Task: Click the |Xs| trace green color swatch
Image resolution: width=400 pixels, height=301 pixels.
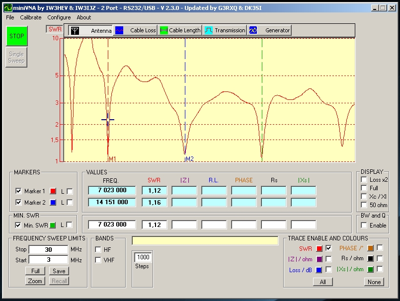Action: pos(370,269)
